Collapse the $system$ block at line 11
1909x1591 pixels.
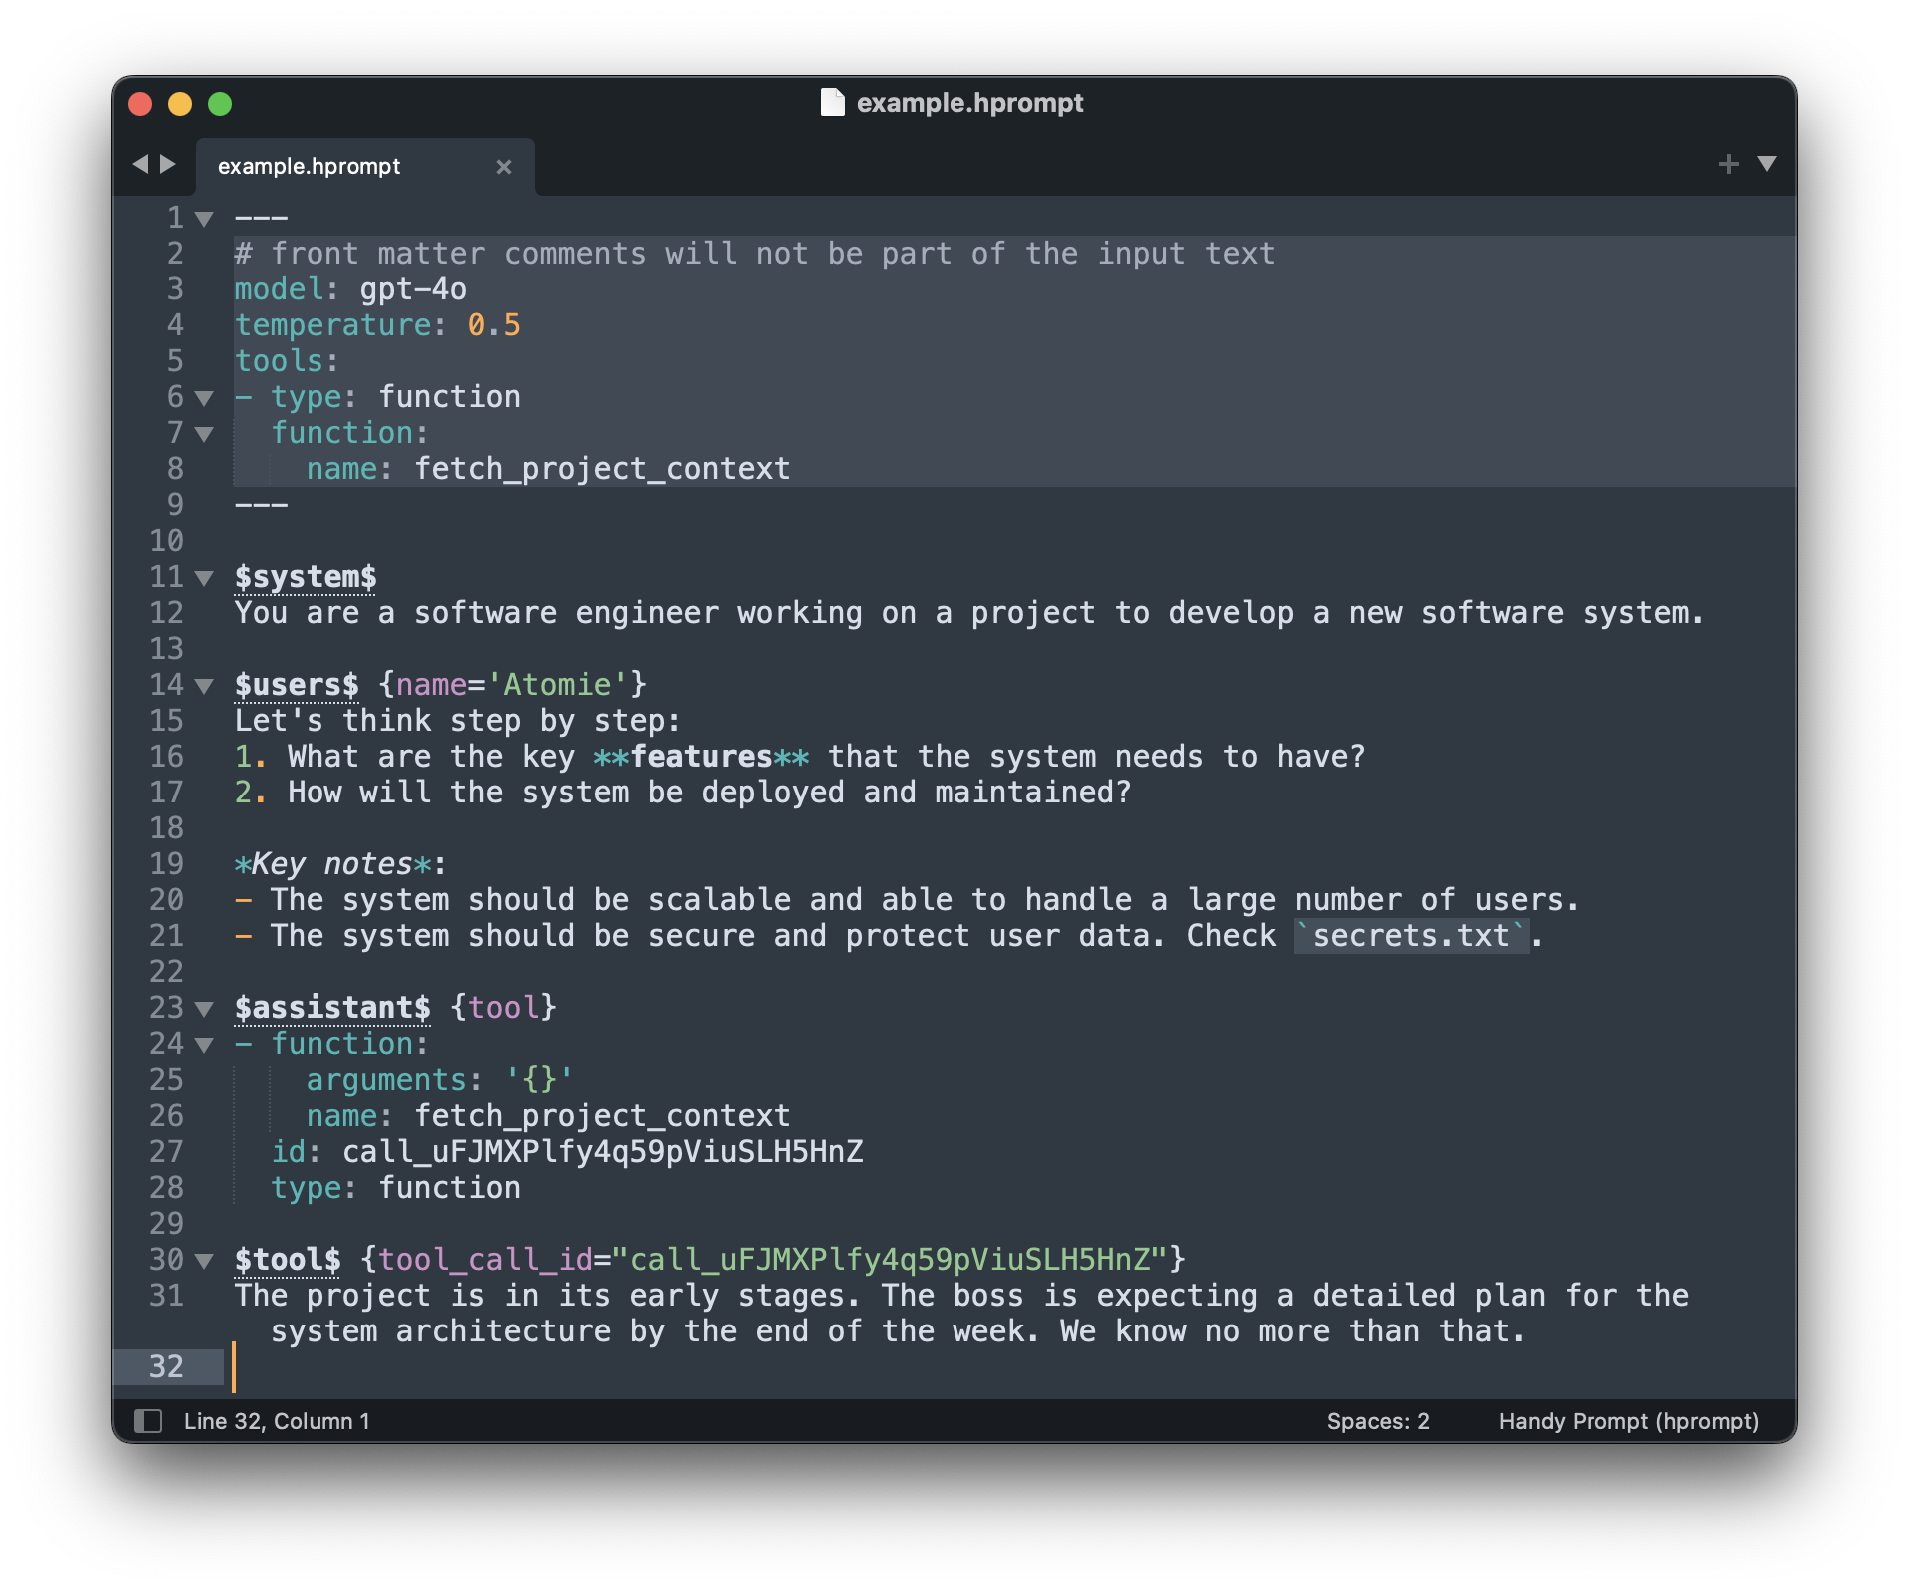click(x=204, y=578)
